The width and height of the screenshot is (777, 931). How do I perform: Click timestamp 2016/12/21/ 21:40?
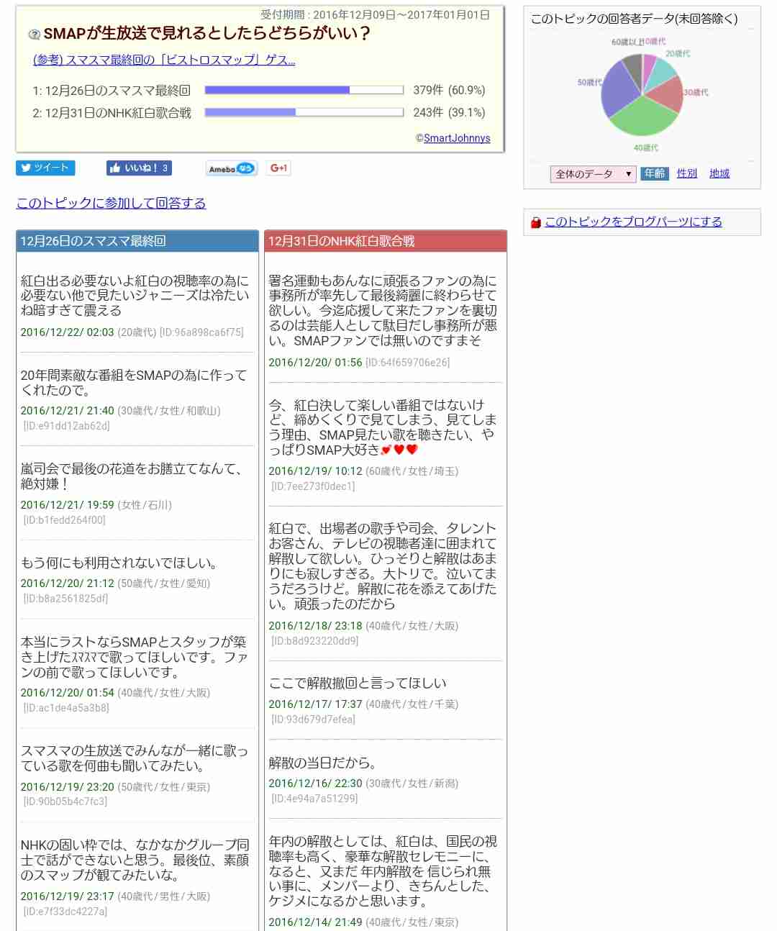67,411
